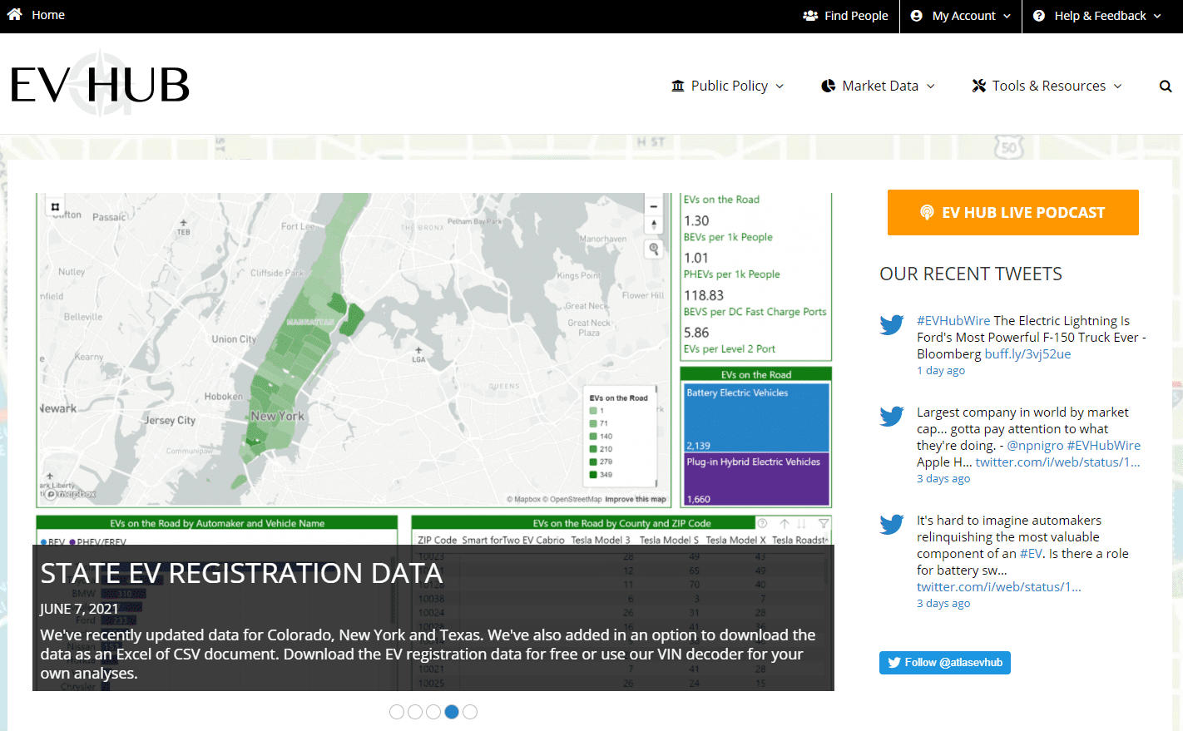
Task: Switch to the last carousel slide dot
Action: pos(470,712)
